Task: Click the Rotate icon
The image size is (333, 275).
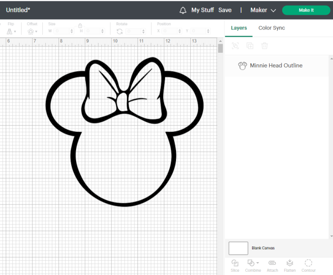Action: tap(119, 31)
